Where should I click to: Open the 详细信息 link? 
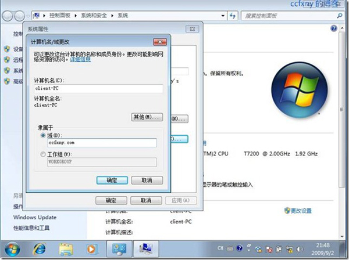coord(80,59)
